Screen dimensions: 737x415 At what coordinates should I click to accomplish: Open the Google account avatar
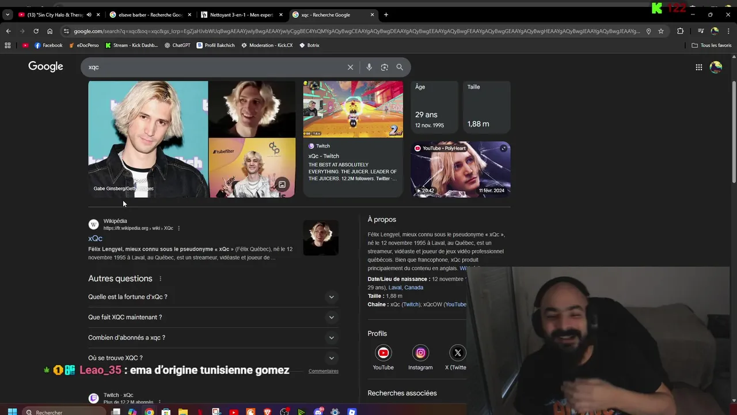tap(716, 67)
